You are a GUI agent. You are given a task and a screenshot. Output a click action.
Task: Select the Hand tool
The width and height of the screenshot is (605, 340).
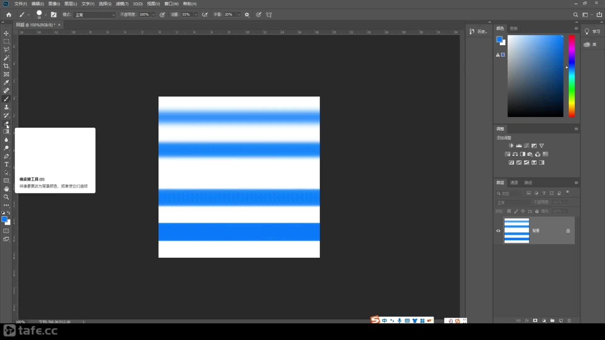6,189
